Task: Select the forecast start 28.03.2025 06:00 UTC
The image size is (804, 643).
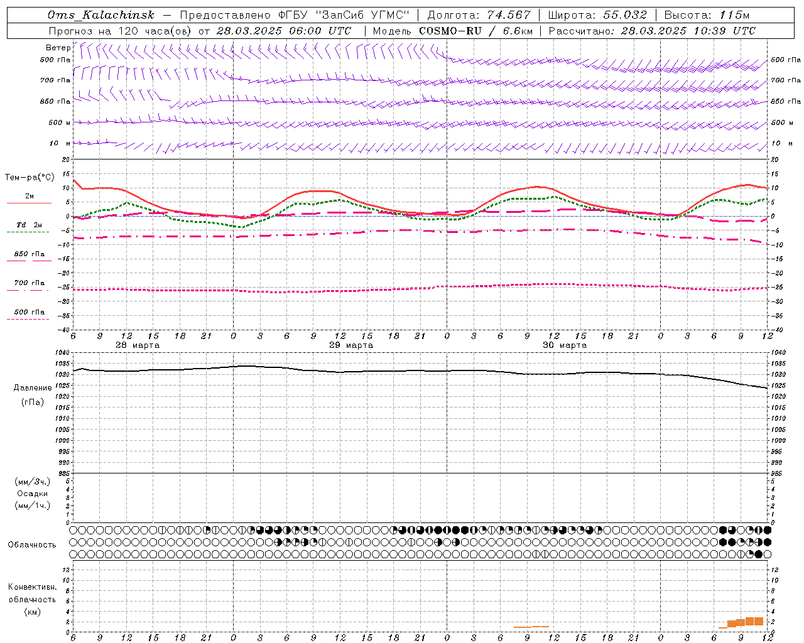Action: coord(283,31)
